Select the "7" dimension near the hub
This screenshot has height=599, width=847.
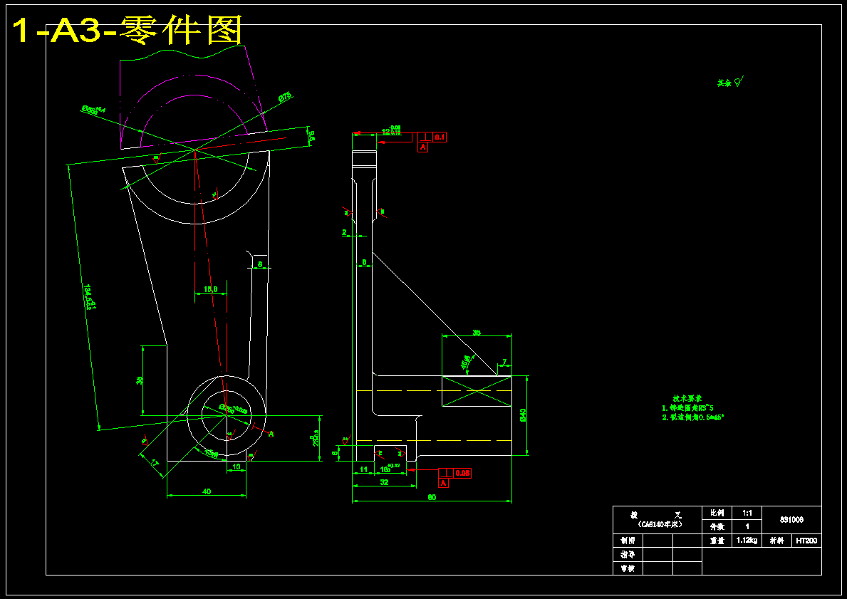[504, 361]
